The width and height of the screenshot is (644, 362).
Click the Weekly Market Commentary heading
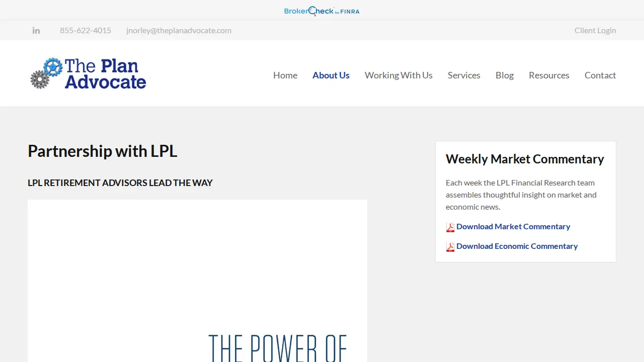click(525, 159)
